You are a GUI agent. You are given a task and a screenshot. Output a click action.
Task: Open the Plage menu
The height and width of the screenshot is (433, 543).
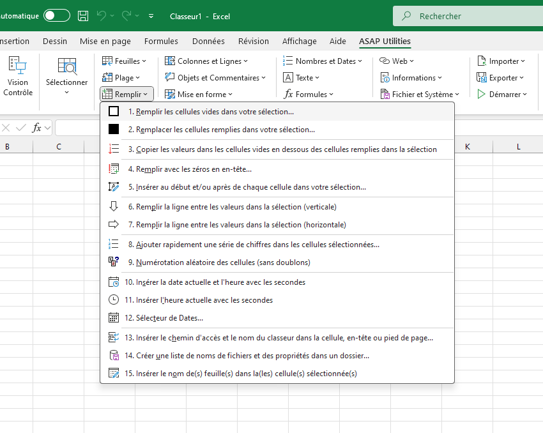121,77
